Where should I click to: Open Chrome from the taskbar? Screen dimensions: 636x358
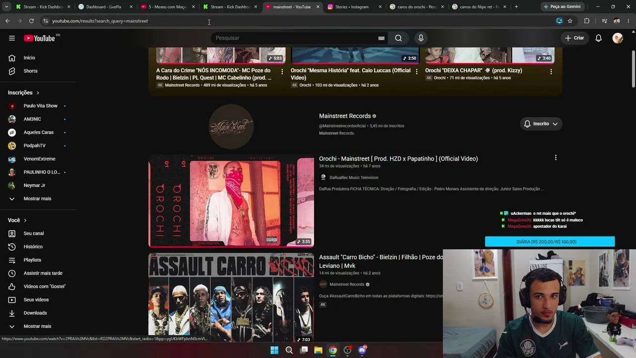tap(333, 350)
